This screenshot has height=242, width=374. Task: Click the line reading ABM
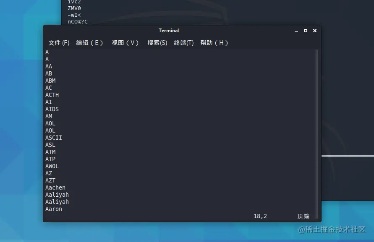[x=50, y=81]
